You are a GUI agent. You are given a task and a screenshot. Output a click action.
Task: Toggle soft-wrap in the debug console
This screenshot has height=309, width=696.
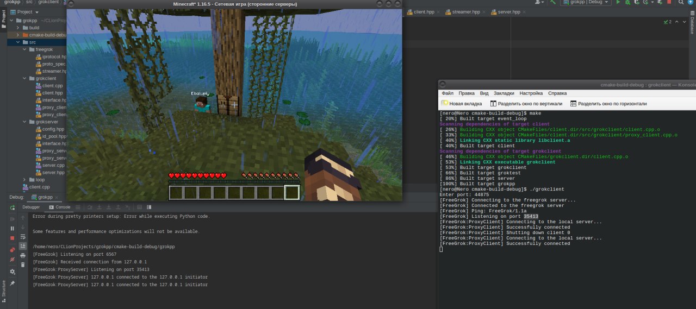pos(23,237)
